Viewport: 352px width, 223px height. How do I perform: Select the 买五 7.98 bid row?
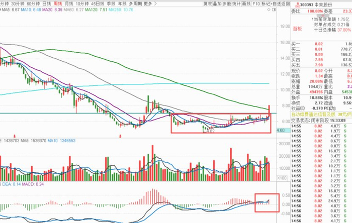[321, 65]
